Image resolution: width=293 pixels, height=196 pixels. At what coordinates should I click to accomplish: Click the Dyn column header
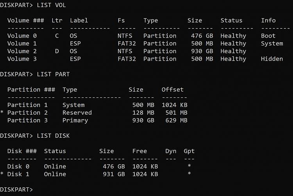pos(171,151)
